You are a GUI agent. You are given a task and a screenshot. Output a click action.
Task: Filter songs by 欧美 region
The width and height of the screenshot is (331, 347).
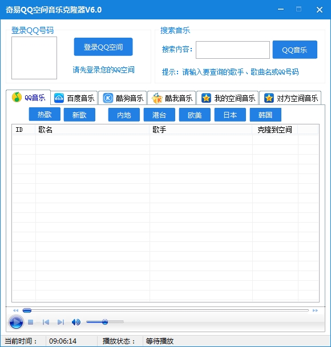195,115
